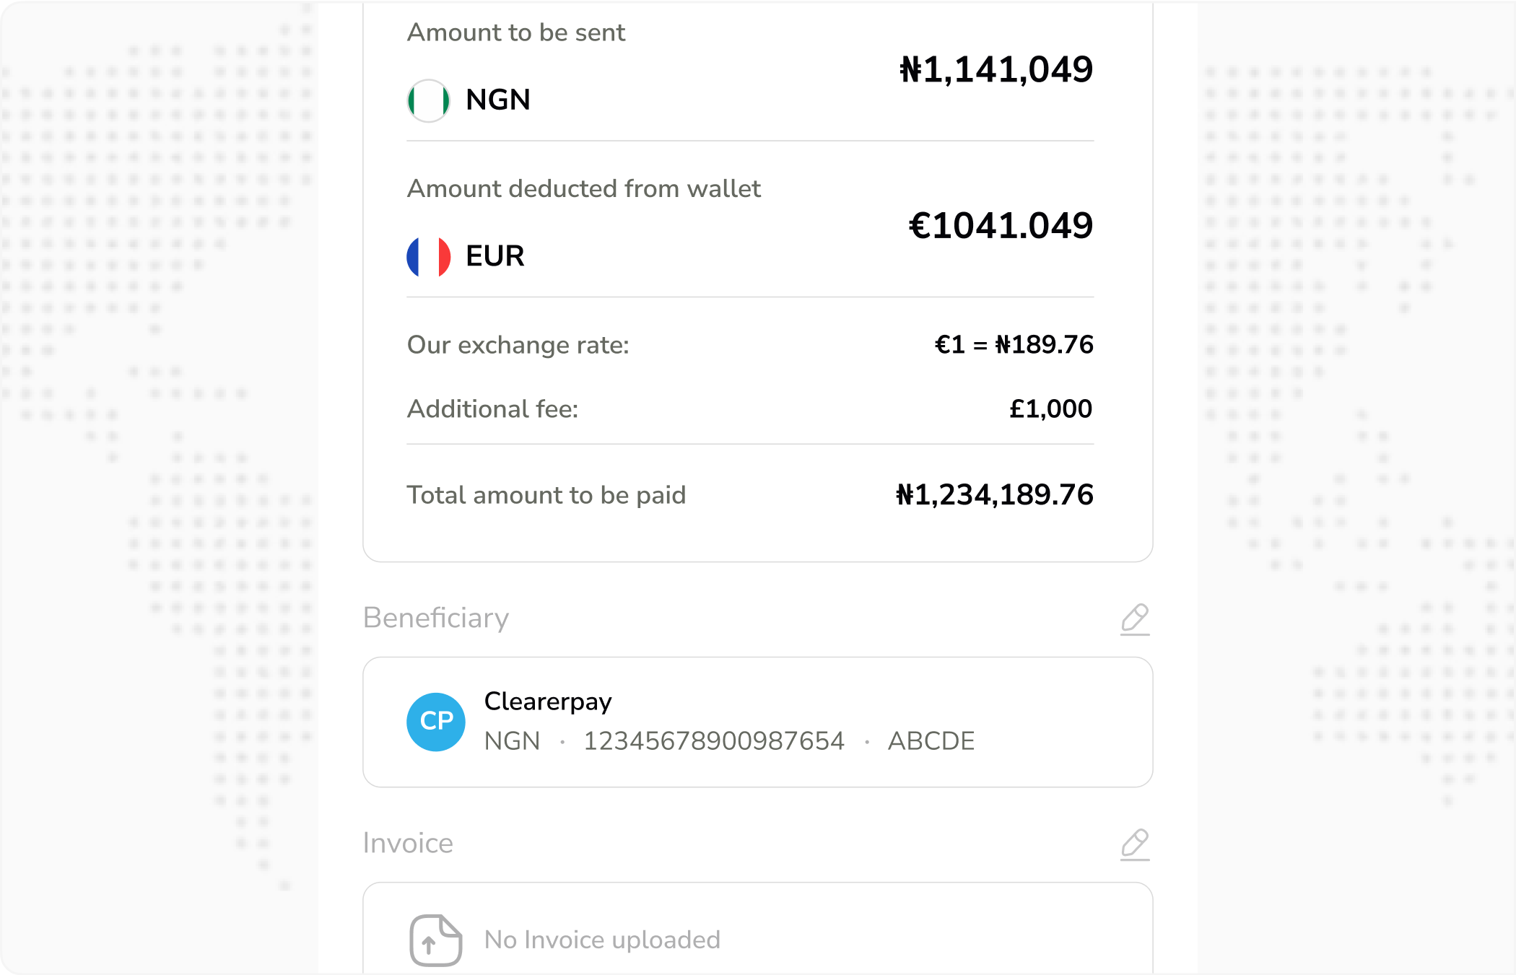Click the blue CP beneficiary avatar

[436, 722]
